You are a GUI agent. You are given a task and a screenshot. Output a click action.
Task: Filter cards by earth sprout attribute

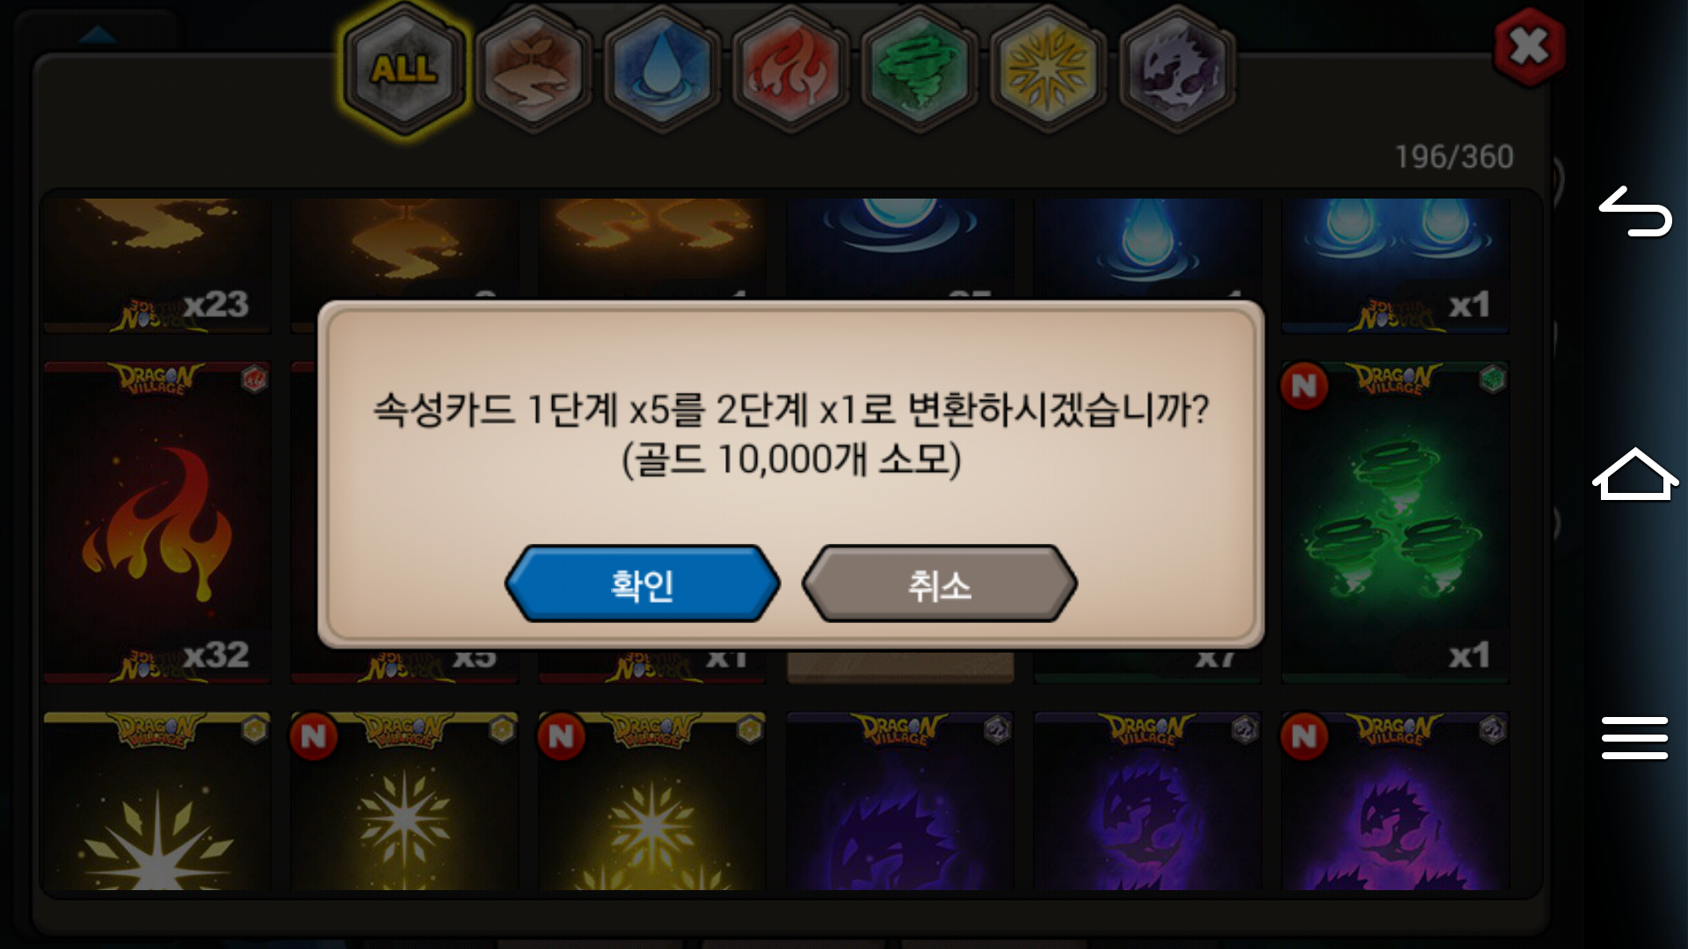coord(533,70)
